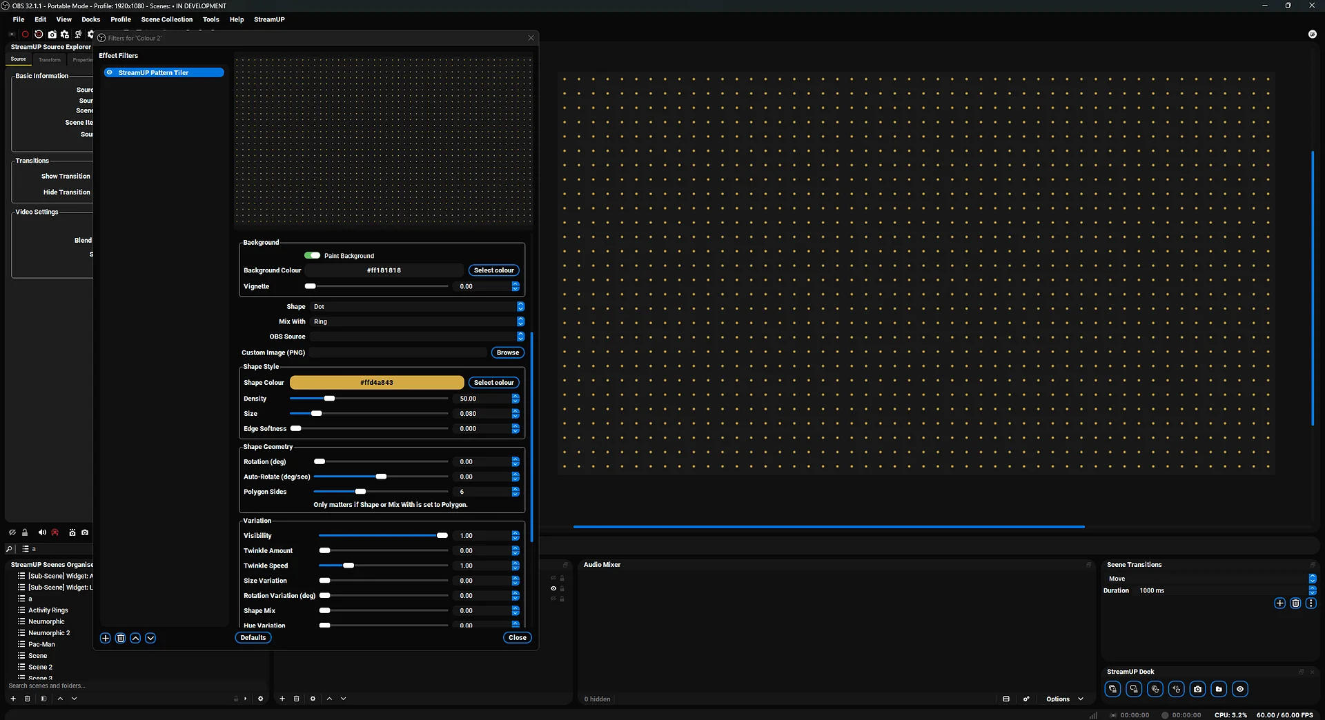Click the eye icon in StreamUP Dock

[1240, 689]
